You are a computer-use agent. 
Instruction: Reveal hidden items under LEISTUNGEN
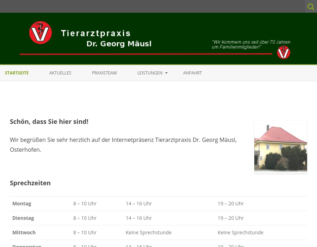pyautogui.click(x=150, y=73)
